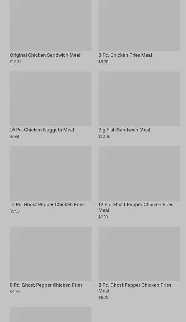Select the 16 Pc. Chicken Nuggets Meal image
186x322 pixels.
coord(51,99)
